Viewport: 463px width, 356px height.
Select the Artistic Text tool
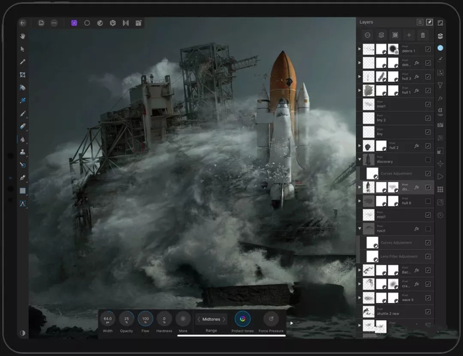click(x=22, y=204)
